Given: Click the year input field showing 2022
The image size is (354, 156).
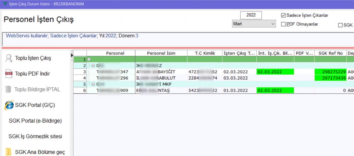Looking at the screenshot, I should (x=251, y=15).
